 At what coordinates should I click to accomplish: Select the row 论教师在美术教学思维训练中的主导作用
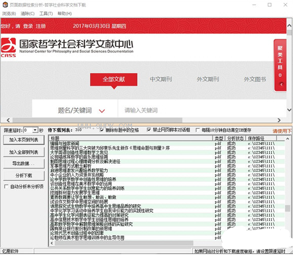coord(167,238)
